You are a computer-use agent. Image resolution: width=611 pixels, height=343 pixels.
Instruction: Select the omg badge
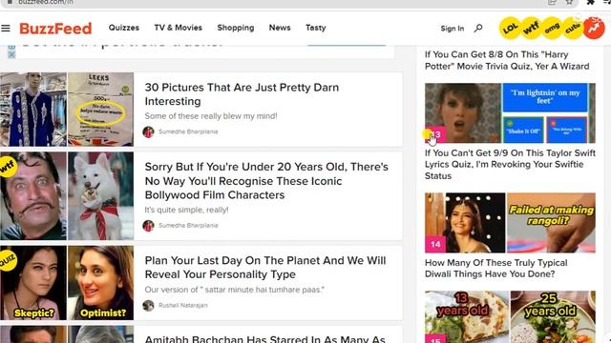(x=552, y=28)
